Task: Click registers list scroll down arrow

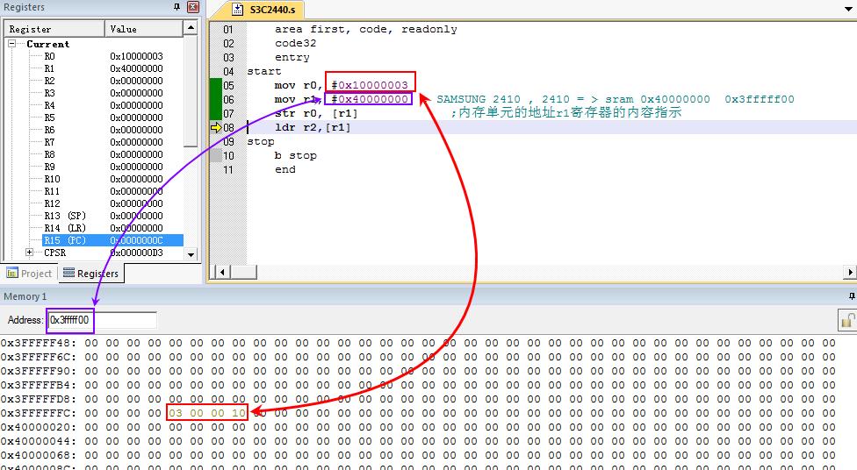Action: [x=191, y=254]
